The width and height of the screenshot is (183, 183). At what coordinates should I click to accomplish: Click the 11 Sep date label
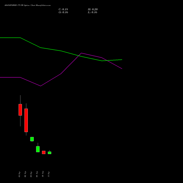[49, 174]
